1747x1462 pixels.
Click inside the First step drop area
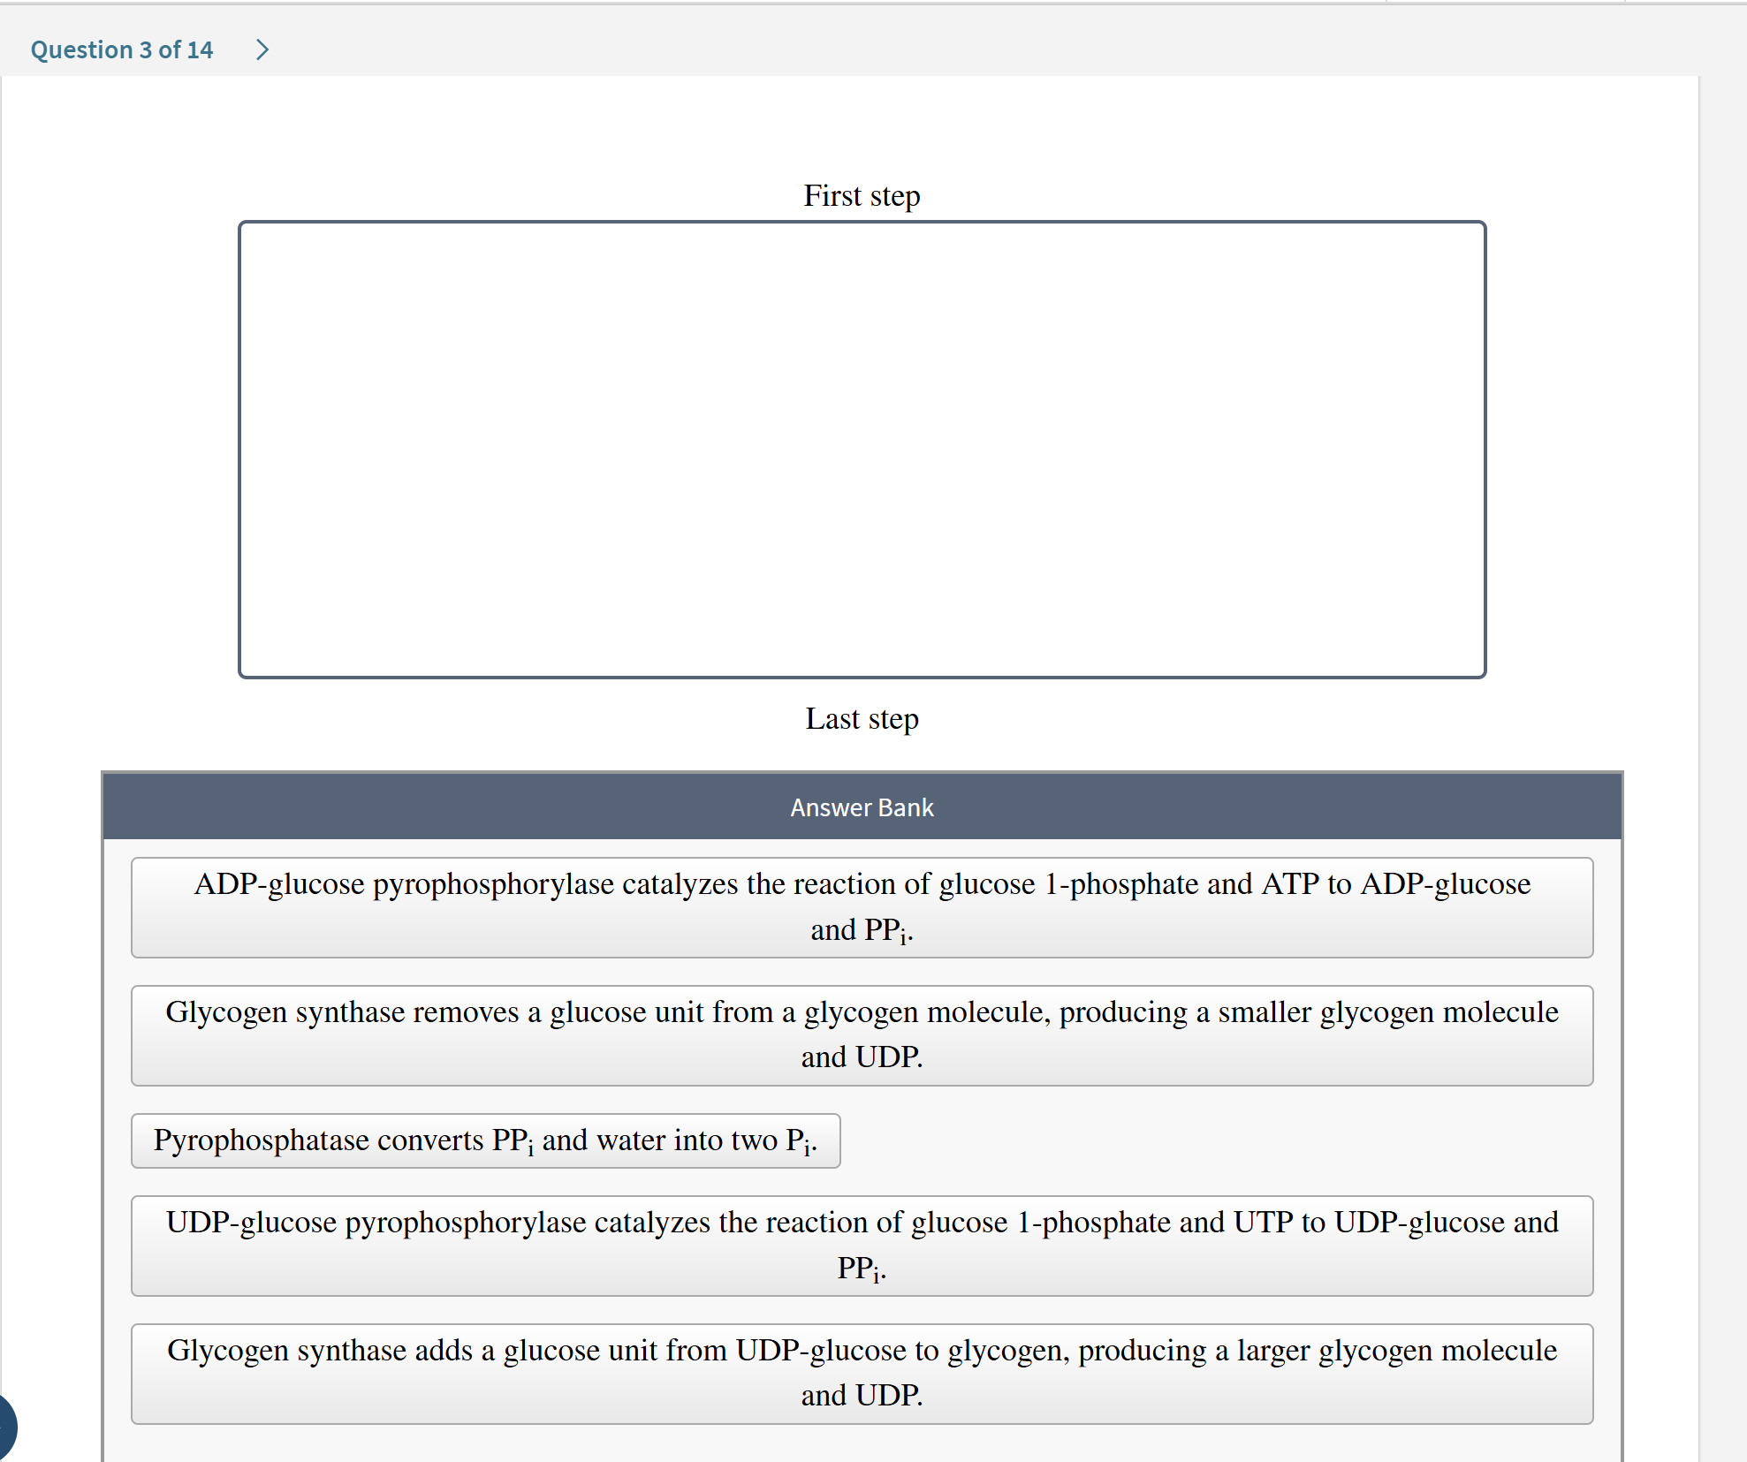[862, 448]
